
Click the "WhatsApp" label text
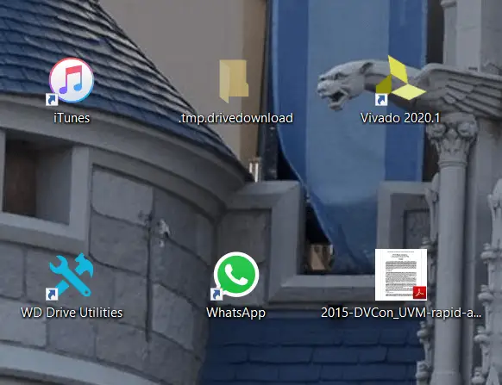(x=236, y=313)
